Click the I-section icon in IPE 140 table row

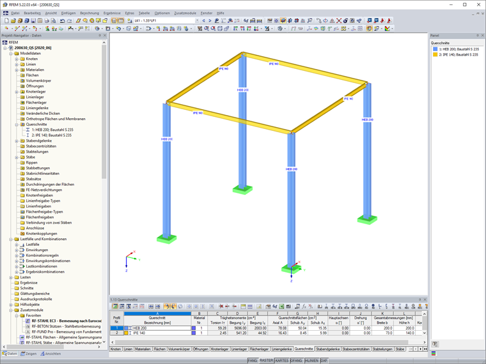(130, 333)
